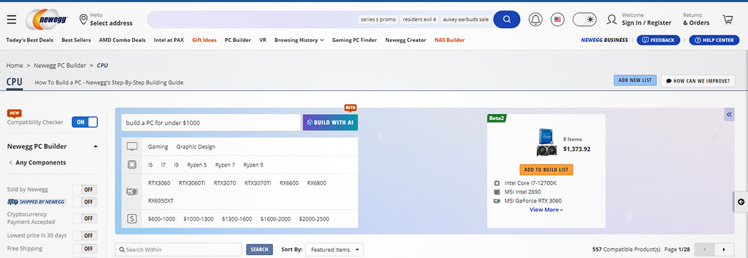The image size is (748, 258).
Task: Click the CPU chip row icon
Action: tap(132, 165)
